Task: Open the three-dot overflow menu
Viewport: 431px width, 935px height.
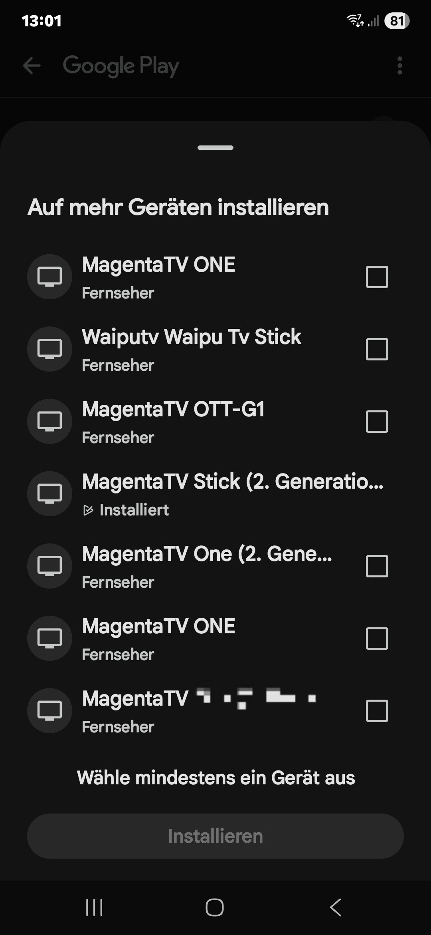Action: (x=399, y=66)
